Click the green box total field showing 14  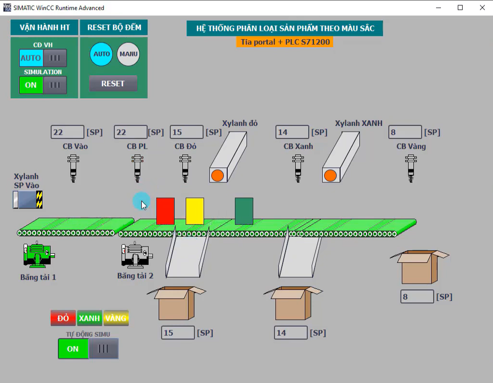[291, 333]
